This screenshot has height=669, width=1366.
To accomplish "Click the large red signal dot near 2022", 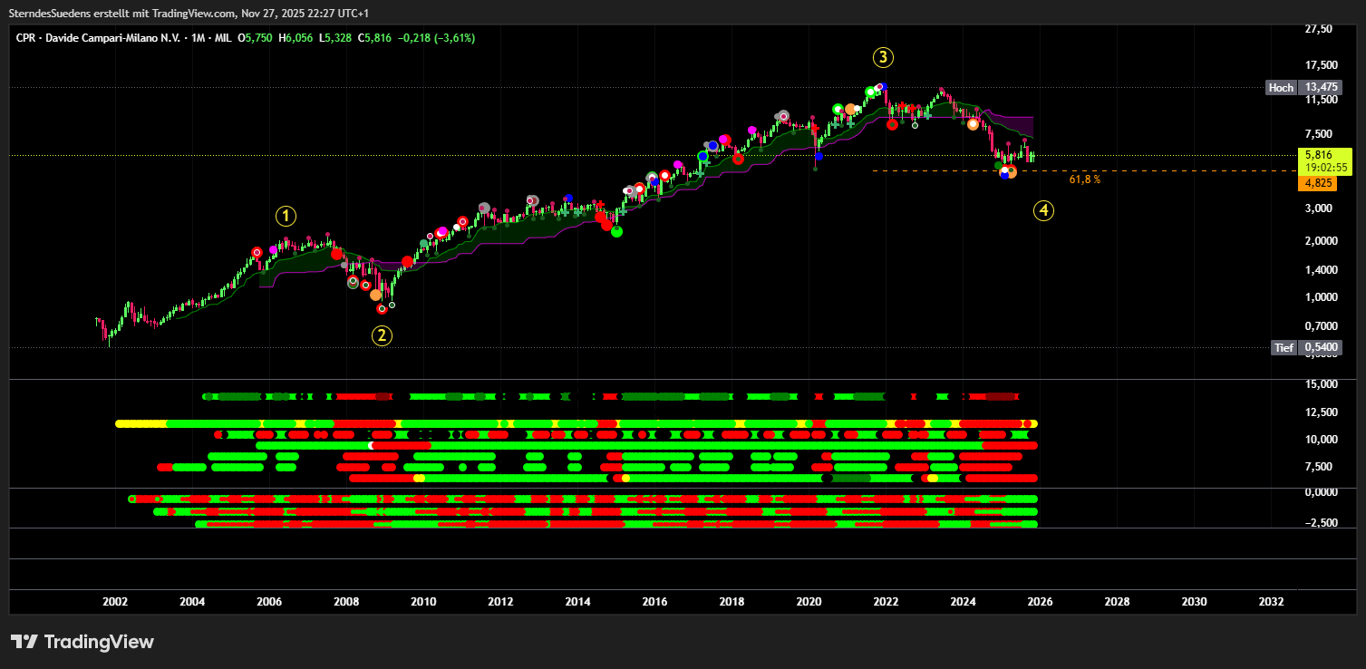I will (x=892, y=124).
